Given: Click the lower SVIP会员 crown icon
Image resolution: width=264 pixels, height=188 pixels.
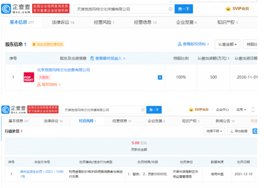Looking at the screenshot, I should point(191,110).
